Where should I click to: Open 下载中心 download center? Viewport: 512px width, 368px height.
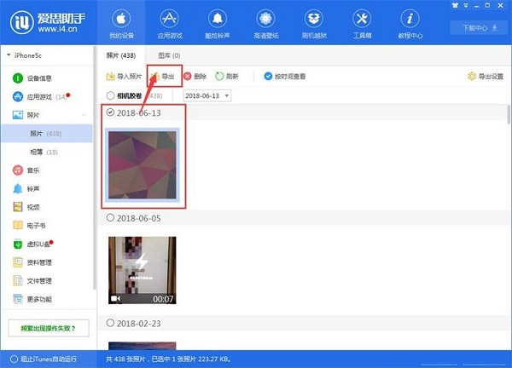[x=479, y=28]
